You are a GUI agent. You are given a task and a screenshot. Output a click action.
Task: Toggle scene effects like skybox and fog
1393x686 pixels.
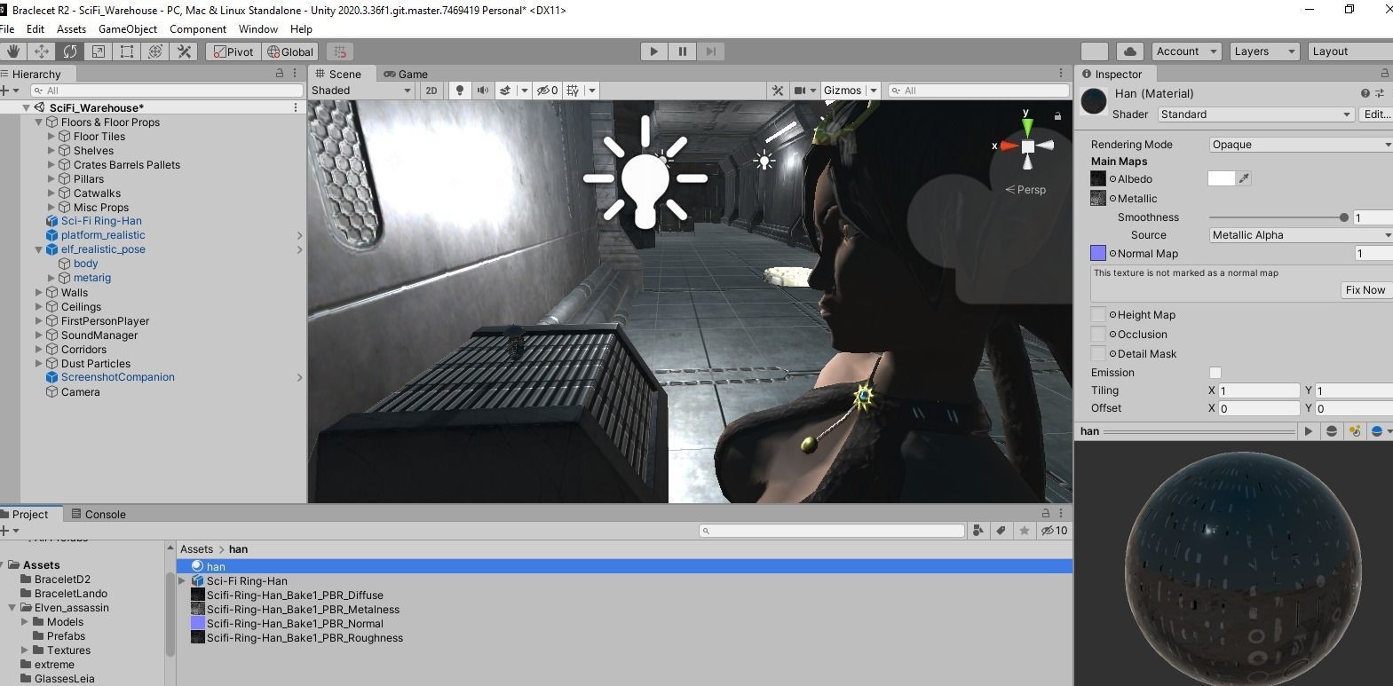click(x=505, y=91)
